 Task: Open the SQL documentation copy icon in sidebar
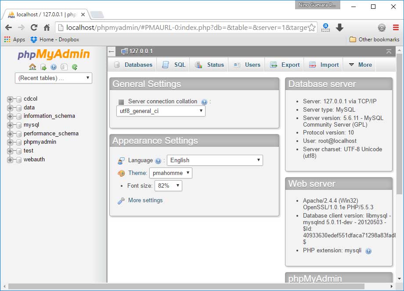click(x=64, y=67)
